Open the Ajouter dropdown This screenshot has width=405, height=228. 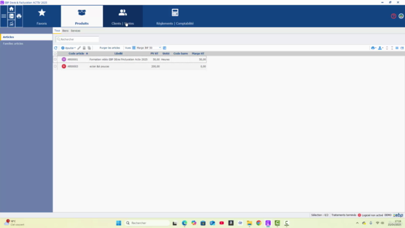(68, 48)
